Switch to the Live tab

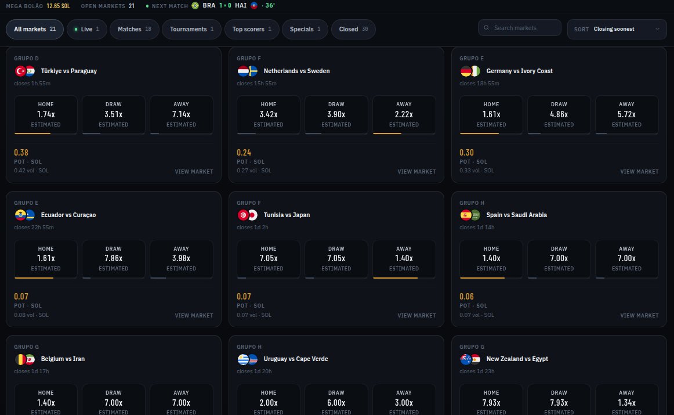click(87, 29)
